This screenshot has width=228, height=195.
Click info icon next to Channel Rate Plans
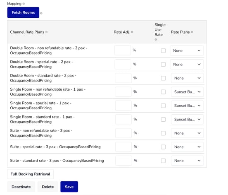[x=46, y=32]
